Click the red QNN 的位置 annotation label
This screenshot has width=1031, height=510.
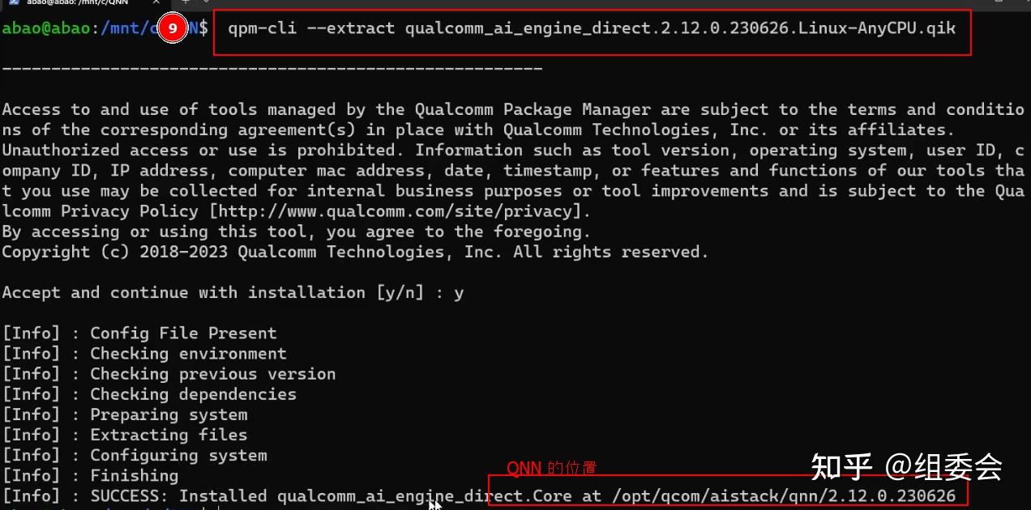pyautogui.click(x=551, y=468)
